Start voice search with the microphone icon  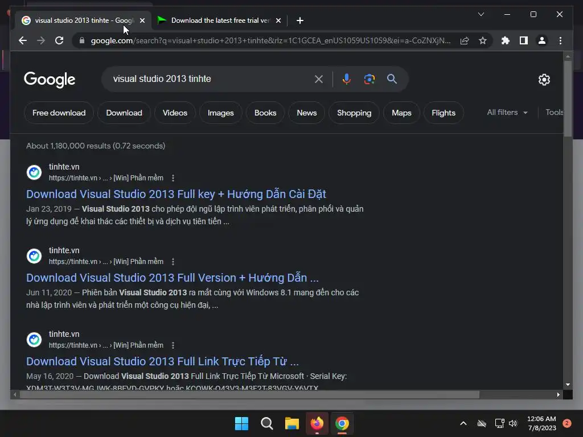347,79
